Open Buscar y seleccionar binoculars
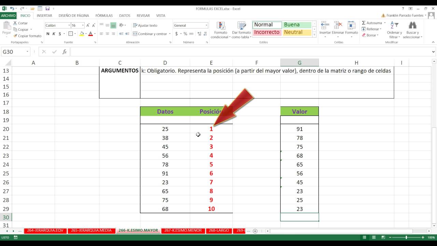437x246 pixels. 412,30
